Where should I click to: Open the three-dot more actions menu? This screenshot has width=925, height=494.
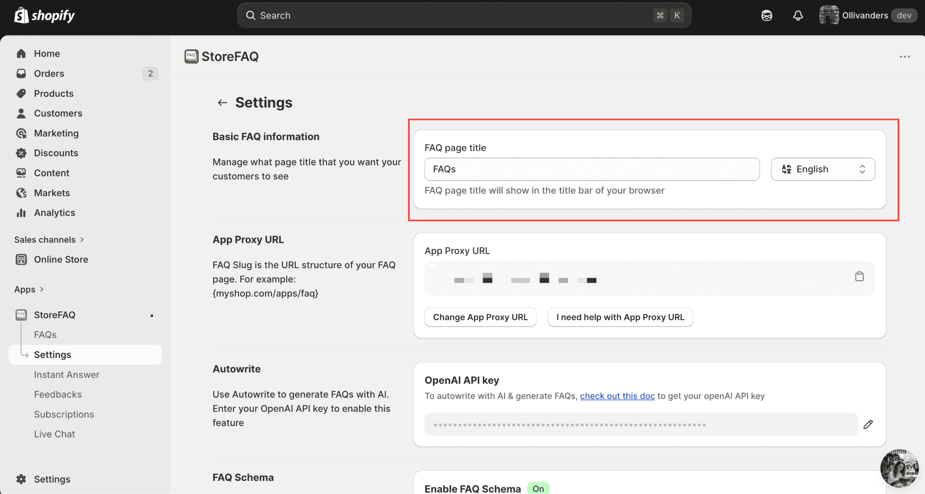[x=905, y=56]
